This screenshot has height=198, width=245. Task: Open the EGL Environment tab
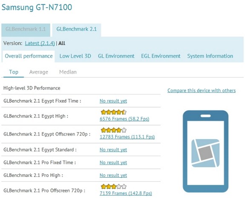[161, 56]
